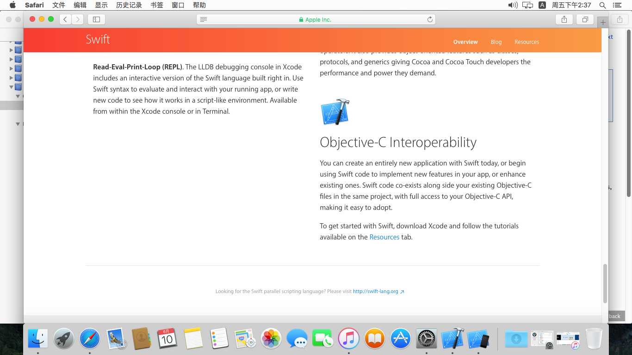
Task: Open Finder from the Dock
Action: 38,339
